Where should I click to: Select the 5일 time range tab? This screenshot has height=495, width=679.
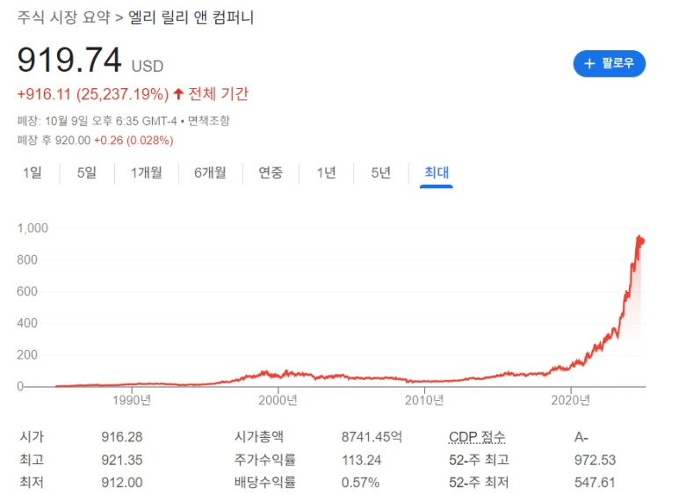[87, 172]
